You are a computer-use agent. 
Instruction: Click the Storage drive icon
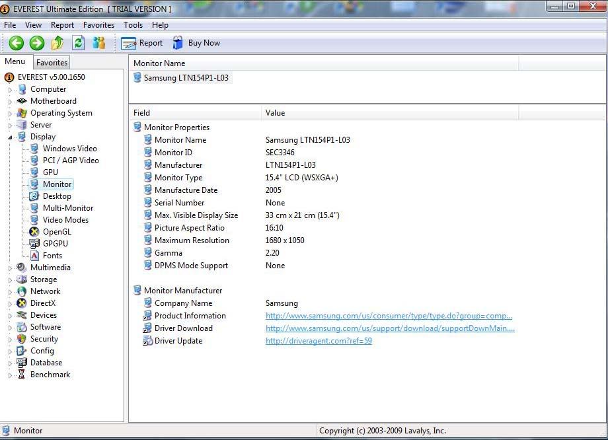[x=22, y=279]
